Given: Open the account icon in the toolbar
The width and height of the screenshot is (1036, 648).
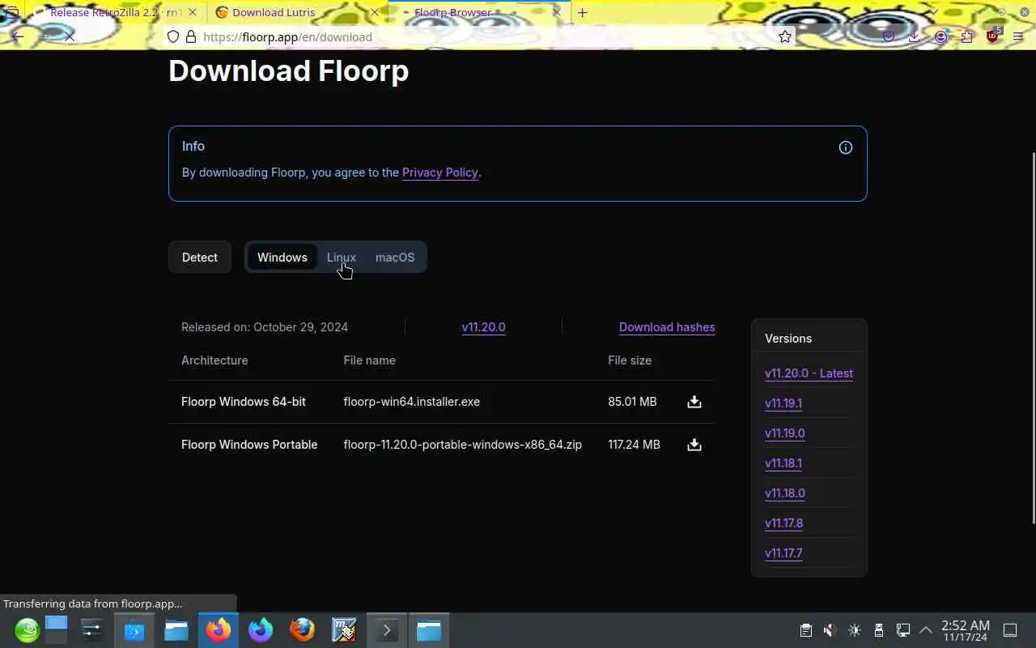Looking at the screenshot, I should click(940, 36).
